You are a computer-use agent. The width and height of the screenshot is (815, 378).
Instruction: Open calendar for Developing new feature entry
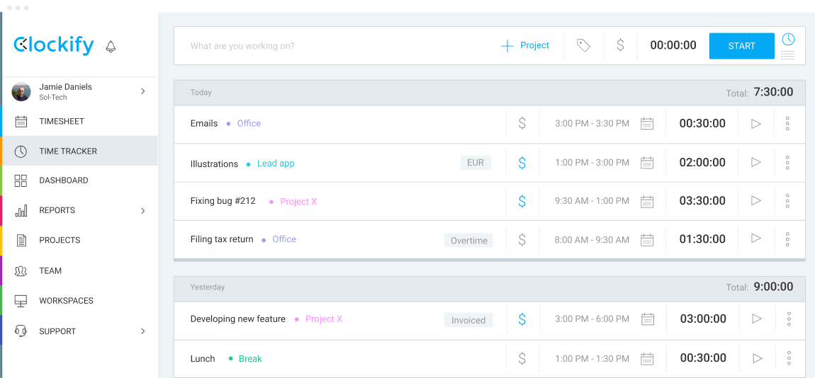(647, 319)
